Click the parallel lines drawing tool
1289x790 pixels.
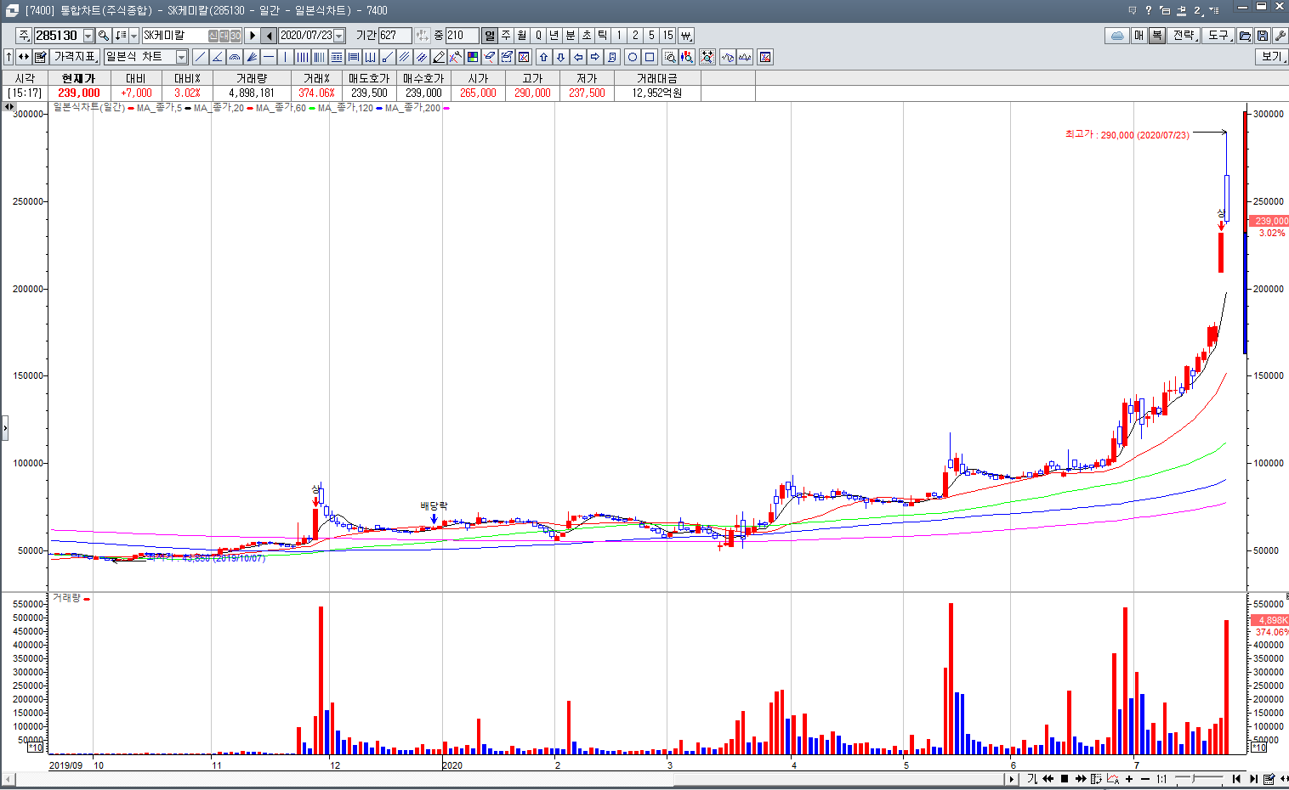[405, 57]
